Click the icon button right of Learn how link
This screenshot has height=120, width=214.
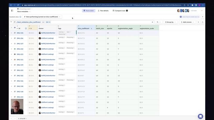point(203,17)
